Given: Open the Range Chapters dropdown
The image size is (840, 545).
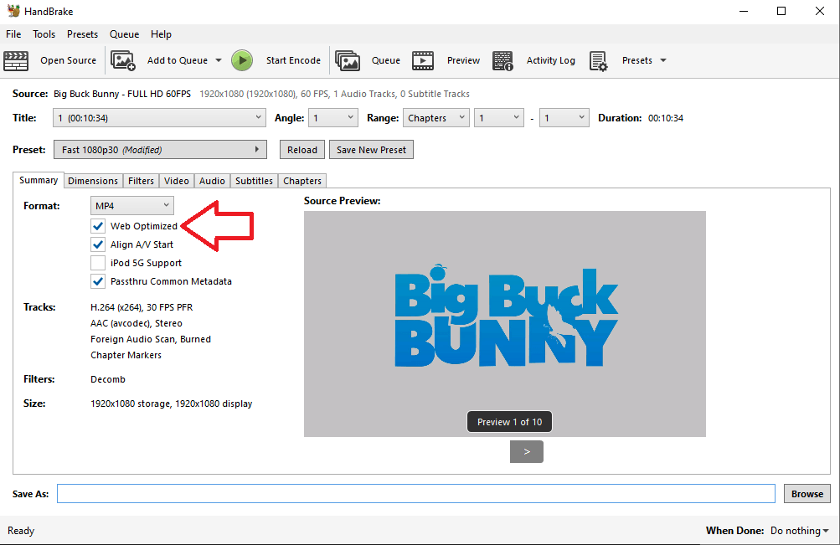Looking at the screenshot, I should coord(435,118).
